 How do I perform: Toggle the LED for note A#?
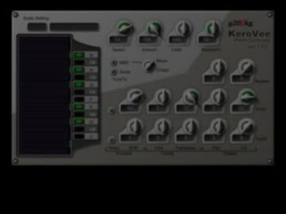79,62
